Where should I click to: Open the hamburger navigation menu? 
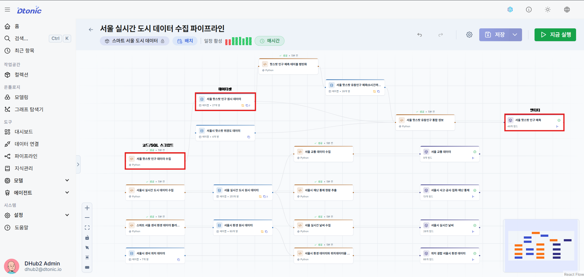(7, 10)
